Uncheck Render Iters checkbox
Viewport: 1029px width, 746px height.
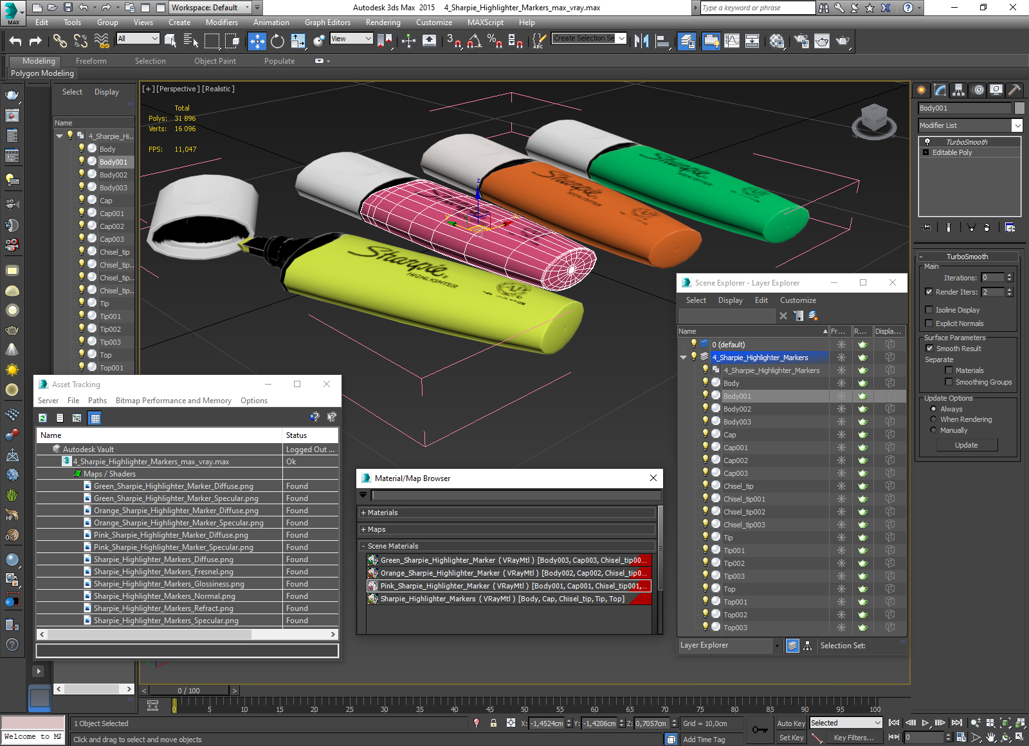tap(929, 292)
